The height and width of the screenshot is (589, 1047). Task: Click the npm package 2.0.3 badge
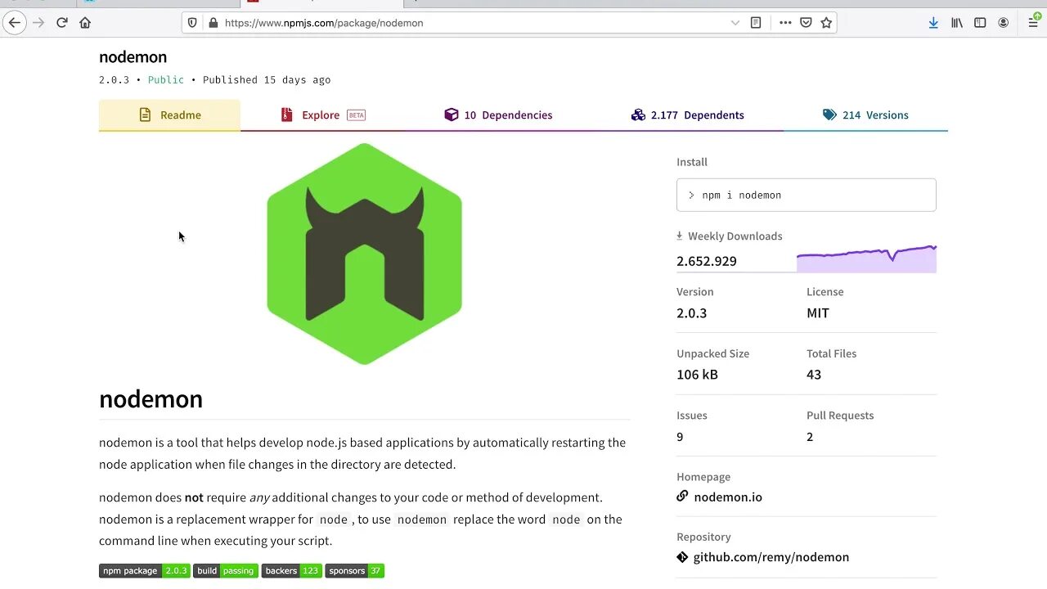tap(145, 571)
